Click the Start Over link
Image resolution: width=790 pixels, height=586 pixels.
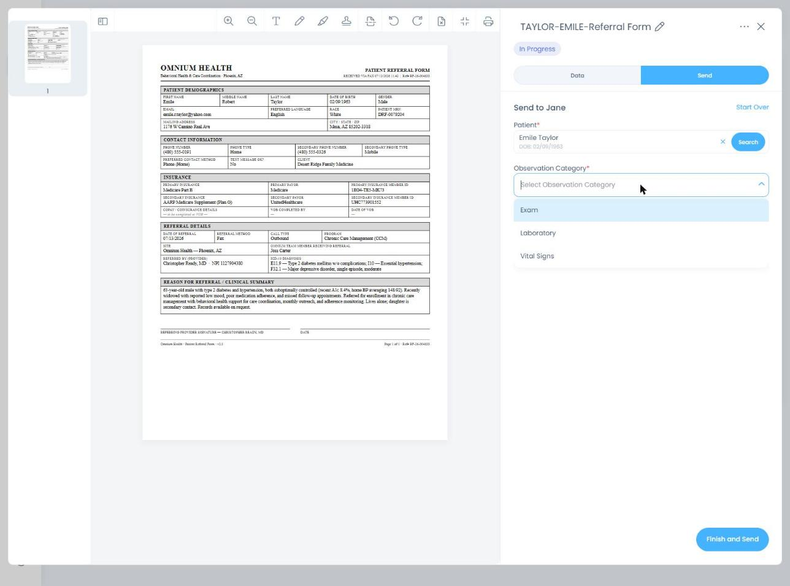(752, 107)
